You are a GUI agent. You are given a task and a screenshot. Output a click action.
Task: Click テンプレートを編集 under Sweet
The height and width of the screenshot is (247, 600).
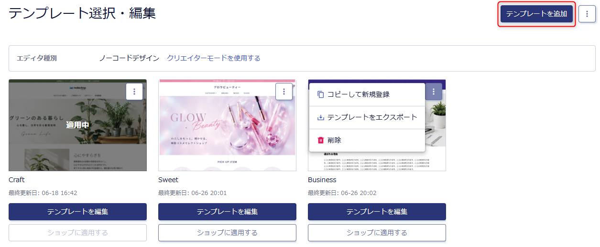[227, 212]
